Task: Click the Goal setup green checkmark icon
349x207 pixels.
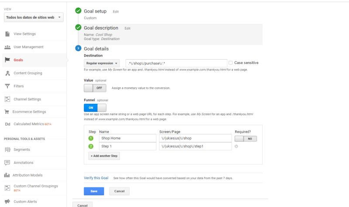Action: pyautogui.click(x=78, y=10)
